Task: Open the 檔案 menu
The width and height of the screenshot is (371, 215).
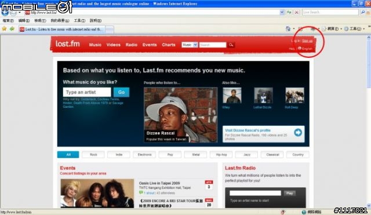Action: point(8,21)
